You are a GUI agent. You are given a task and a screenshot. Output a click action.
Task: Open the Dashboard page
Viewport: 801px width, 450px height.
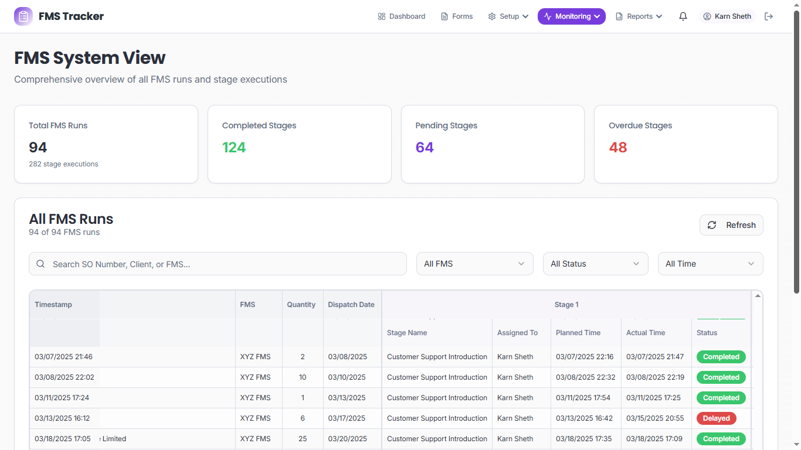tap(402, 16)
